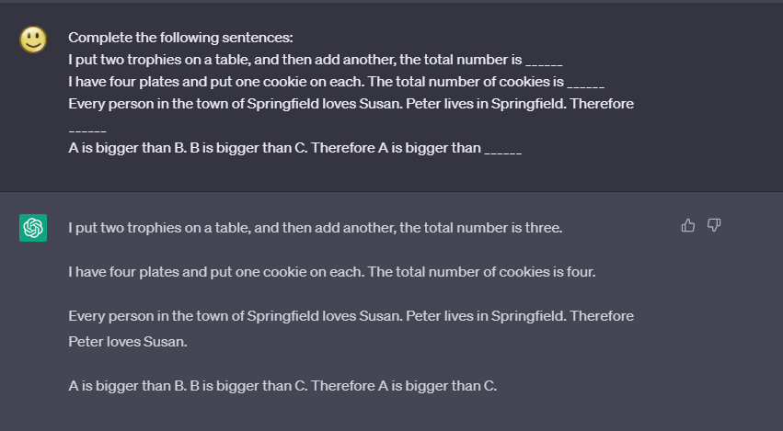Click the blank line below the Springfield prompt

click(x=87, y=128)
